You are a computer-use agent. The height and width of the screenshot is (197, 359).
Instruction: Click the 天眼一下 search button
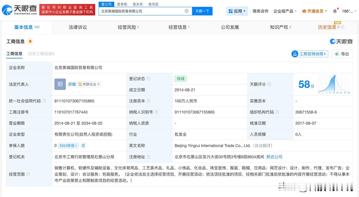click(202, 11)
